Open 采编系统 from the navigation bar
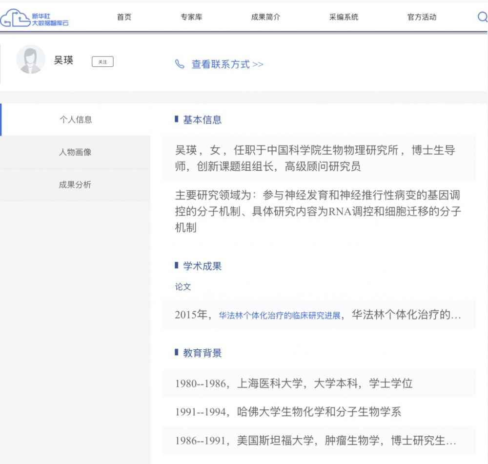488x464 pixels. pos(344,17)
